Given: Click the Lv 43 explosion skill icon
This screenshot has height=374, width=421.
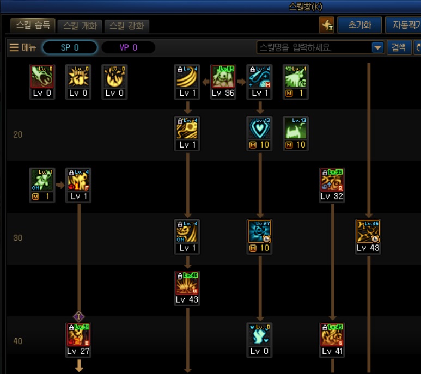Looking at the screenshot, I should coord(187,283).
